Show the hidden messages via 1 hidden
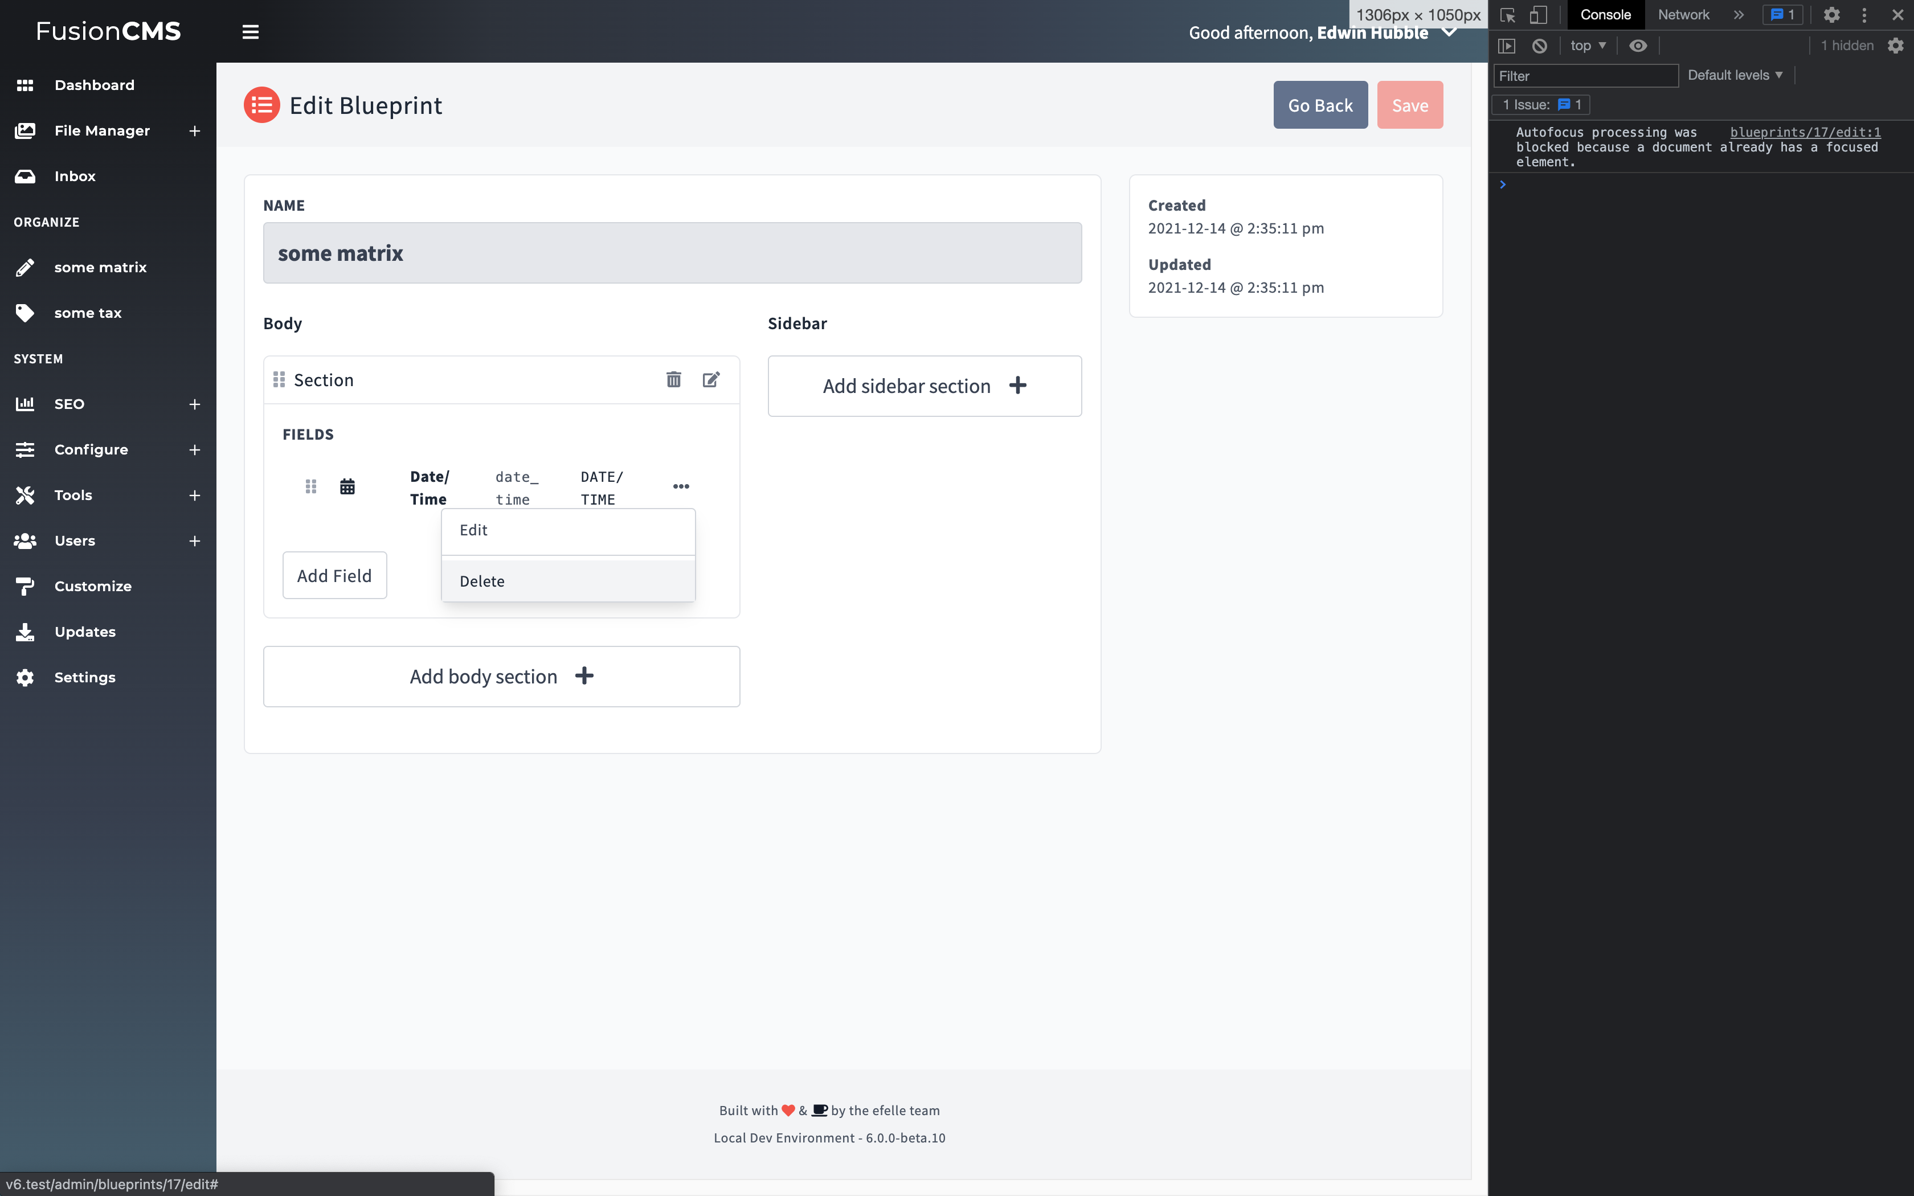1914x1196 pixels. pos(1846,46)
